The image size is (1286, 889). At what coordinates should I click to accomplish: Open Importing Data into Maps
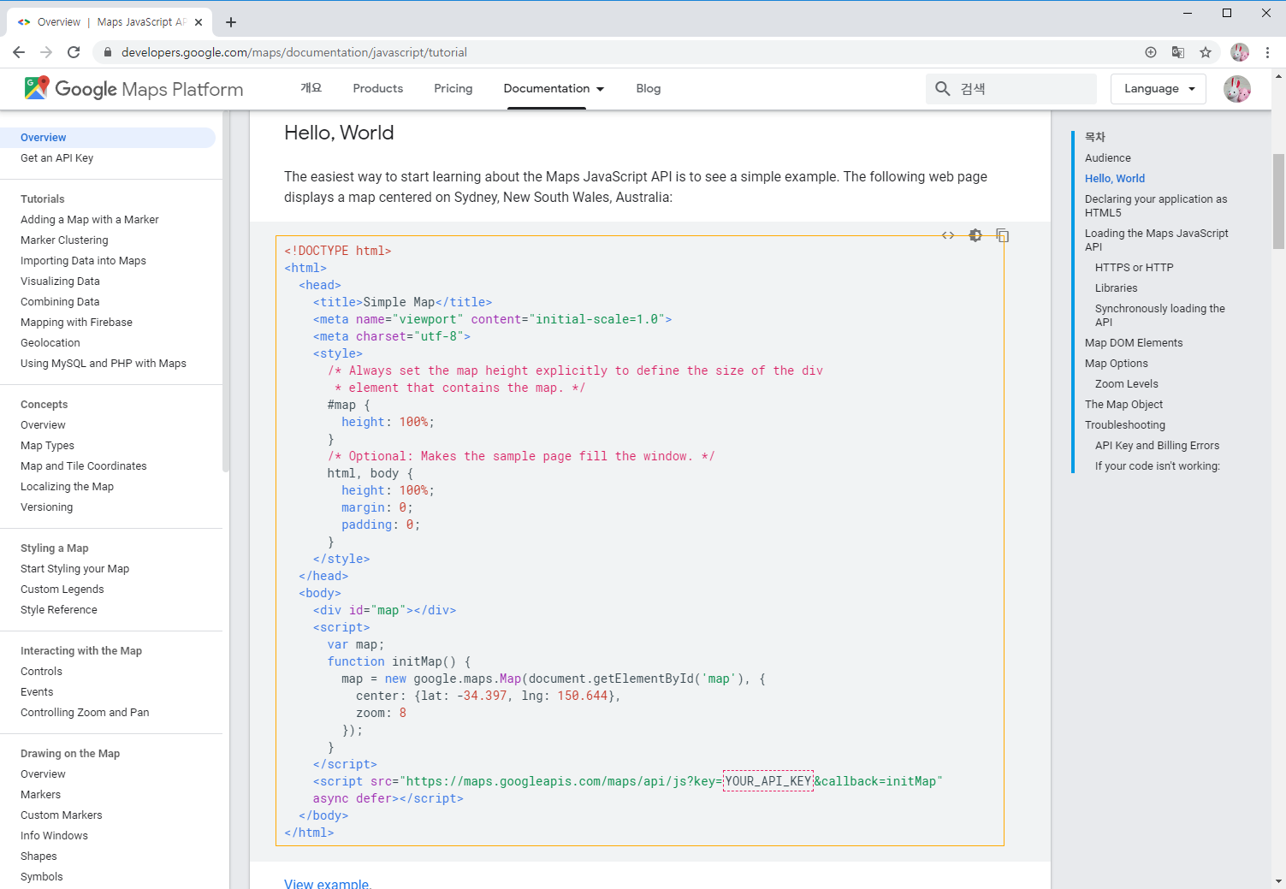83,261
